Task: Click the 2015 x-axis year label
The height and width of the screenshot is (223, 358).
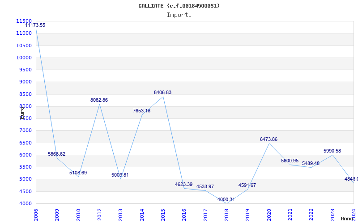Action: [163, 215]
